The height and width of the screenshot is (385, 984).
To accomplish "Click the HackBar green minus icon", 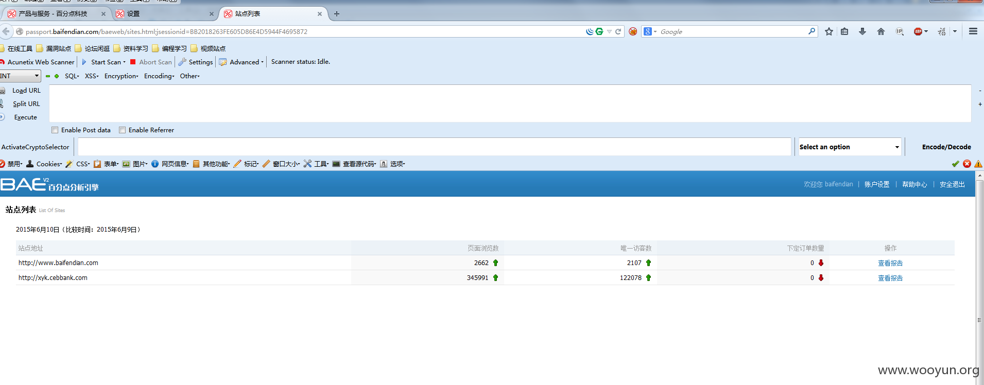I will (x=48, y=76).
